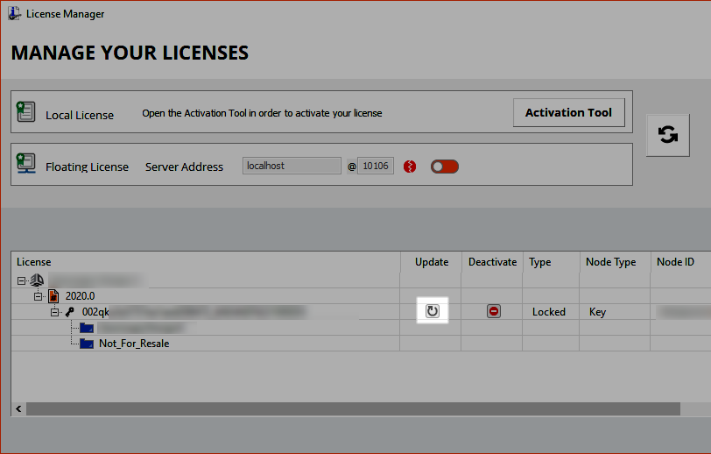The height and width of the screenshot is (454, 711).
Task: Click the scrollbar left arrow
Action: 18,408
